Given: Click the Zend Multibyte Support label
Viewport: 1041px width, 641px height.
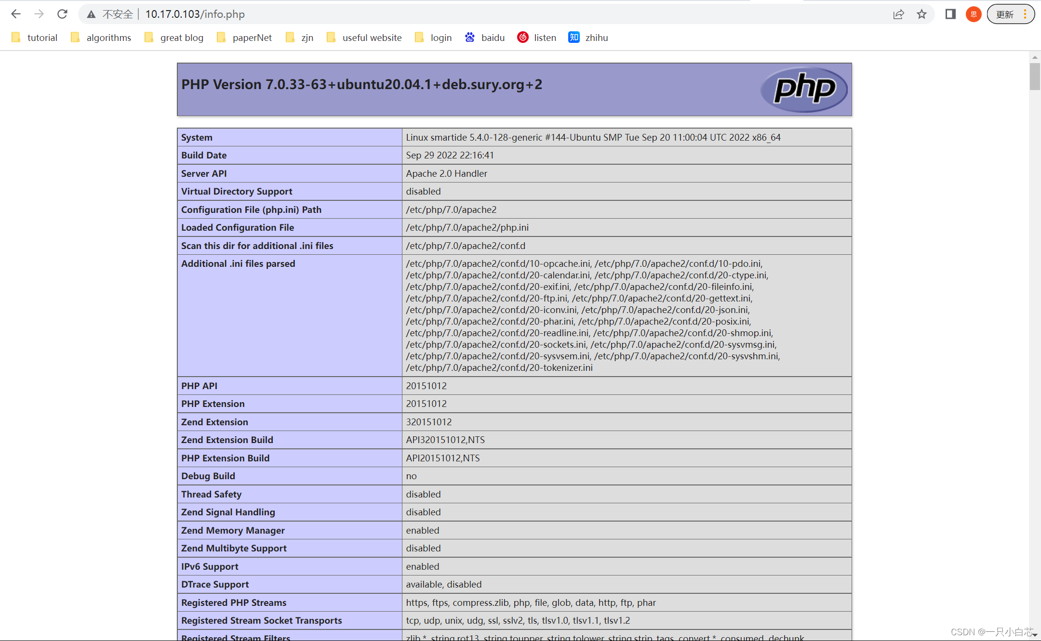Looking at the screenshot, I should coord(234,549).
